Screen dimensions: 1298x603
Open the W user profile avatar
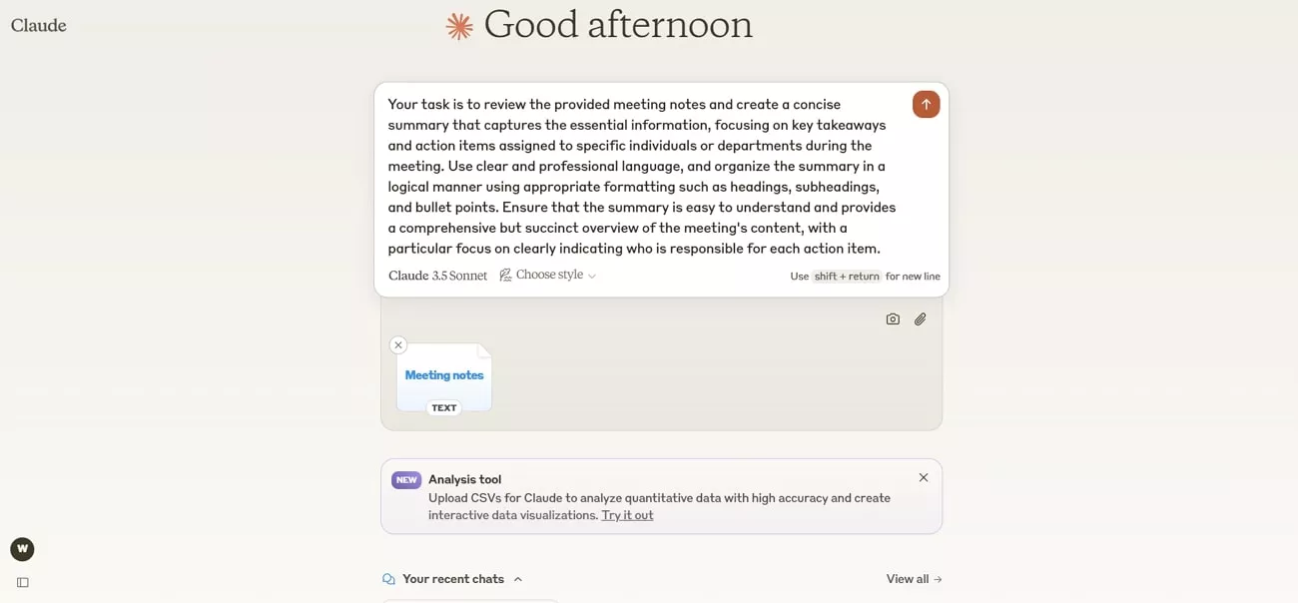tap(22, 549)
